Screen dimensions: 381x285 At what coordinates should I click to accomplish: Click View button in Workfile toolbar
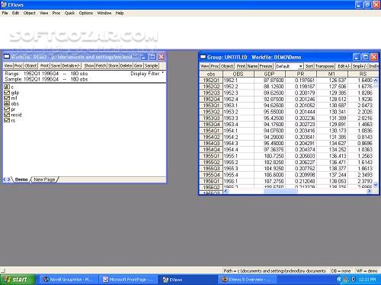click(8, 65)
